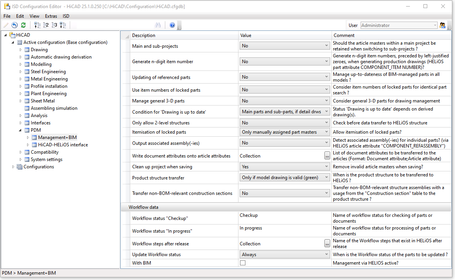
Task: Open the File menu
Action: pos(7,16)
